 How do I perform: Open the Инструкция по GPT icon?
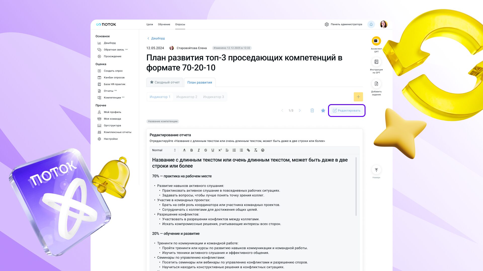376,62
